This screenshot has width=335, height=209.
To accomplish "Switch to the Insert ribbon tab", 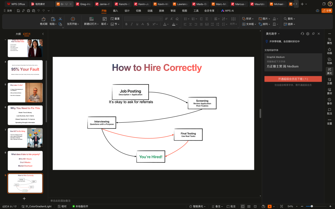I will pyautogui.click(x=115, y=11).
